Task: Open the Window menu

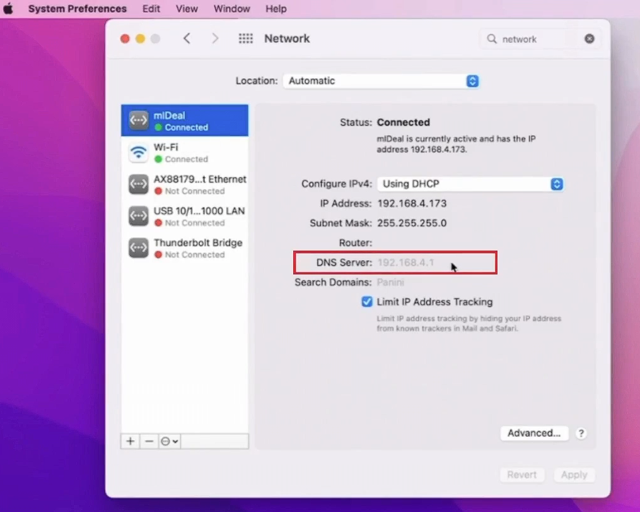Action: (x=230, y=9)
